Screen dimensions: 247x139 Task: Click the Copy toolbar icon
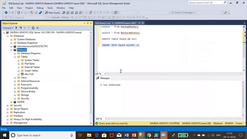91,13
